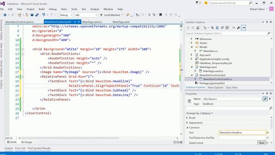The width and height of the screenshot is (275, 155).
Task: Expand the App.xaml node
Action: (x=192, y=55)
